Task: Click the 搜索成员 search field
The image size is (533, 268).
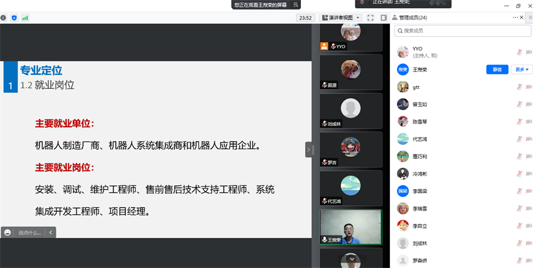Action: (x=462, y=30)
